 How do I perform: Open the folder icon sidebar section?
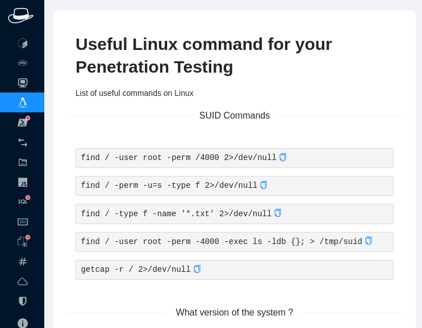pos(23,162)
